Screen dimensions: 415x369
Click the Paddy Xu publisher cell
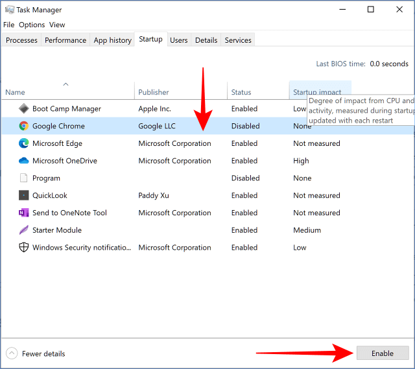(154, 195)
